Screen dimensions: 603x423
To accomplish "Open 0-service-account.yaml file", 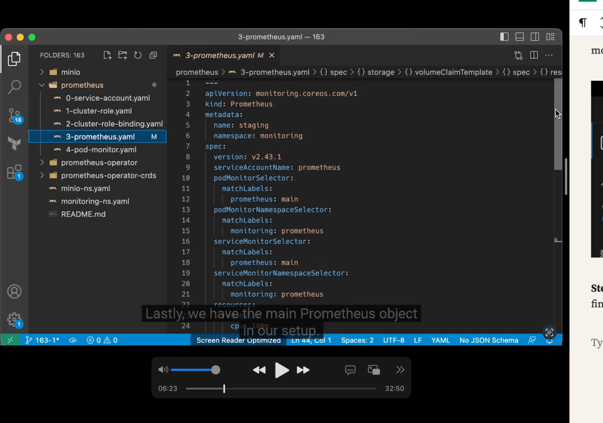I will pyautogui.click(x=108, y=98).
